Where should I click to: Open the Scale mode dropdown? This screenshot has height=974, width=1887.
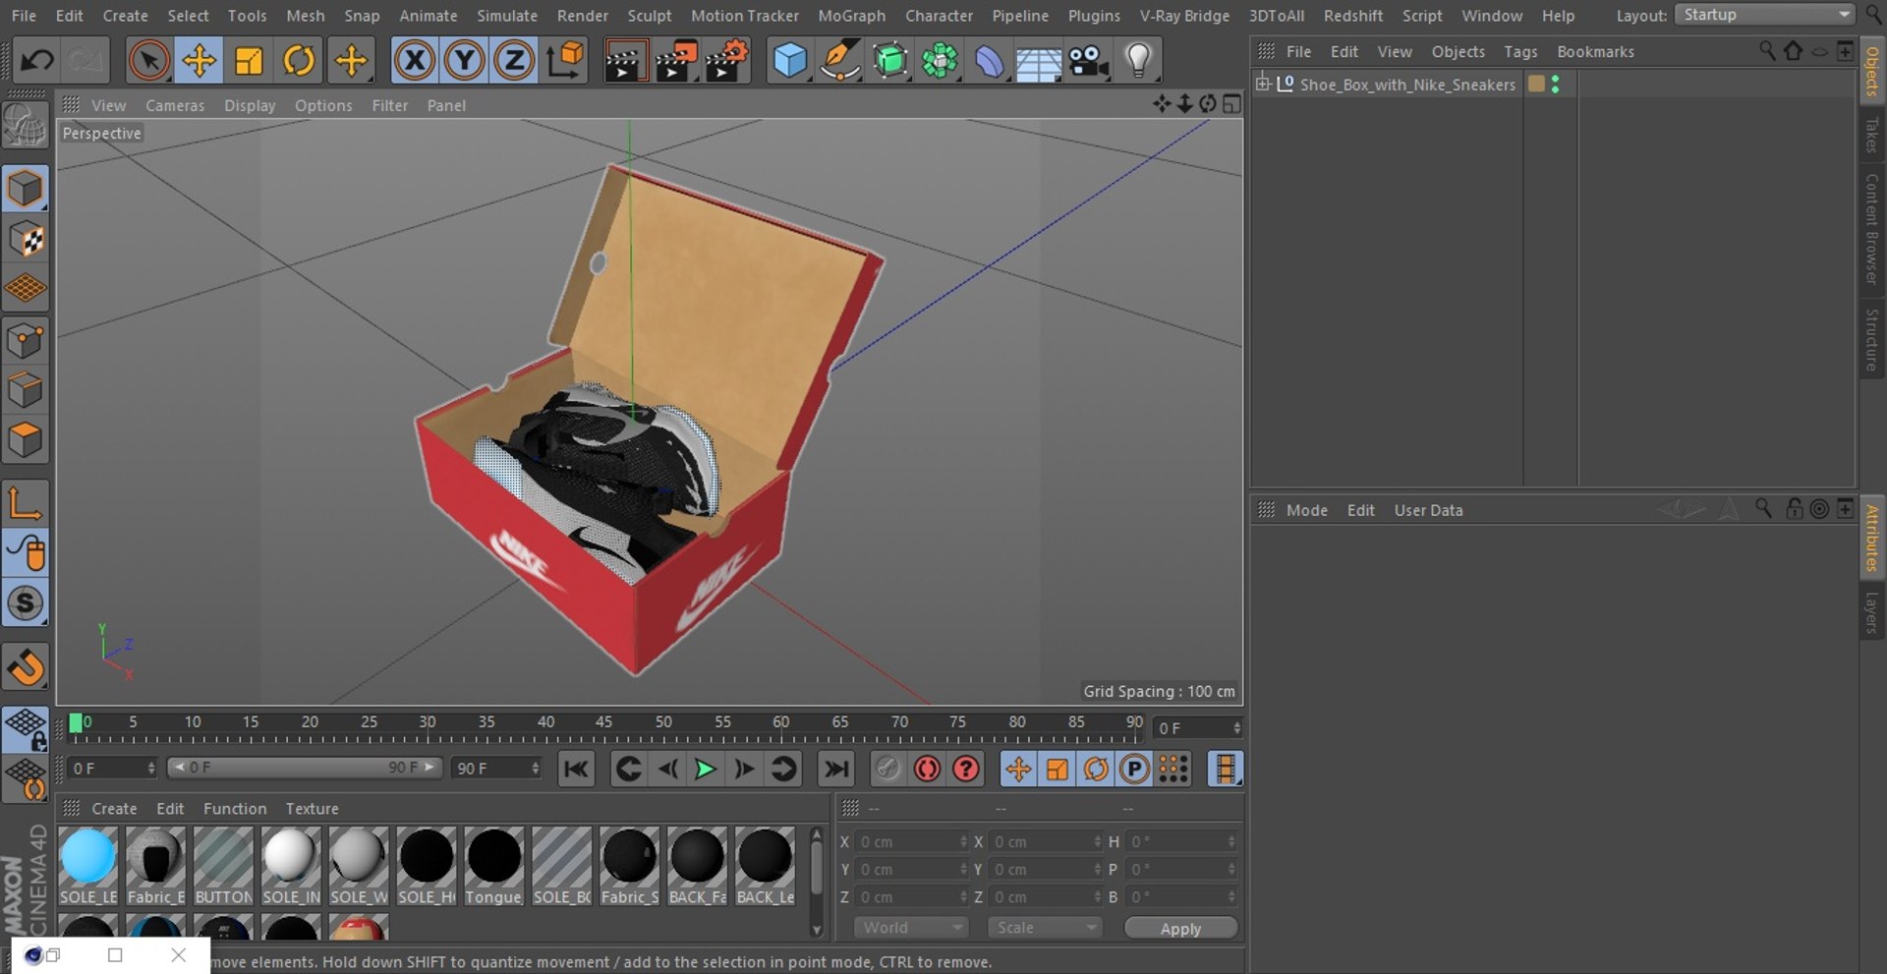click(x=1045, y=927)
